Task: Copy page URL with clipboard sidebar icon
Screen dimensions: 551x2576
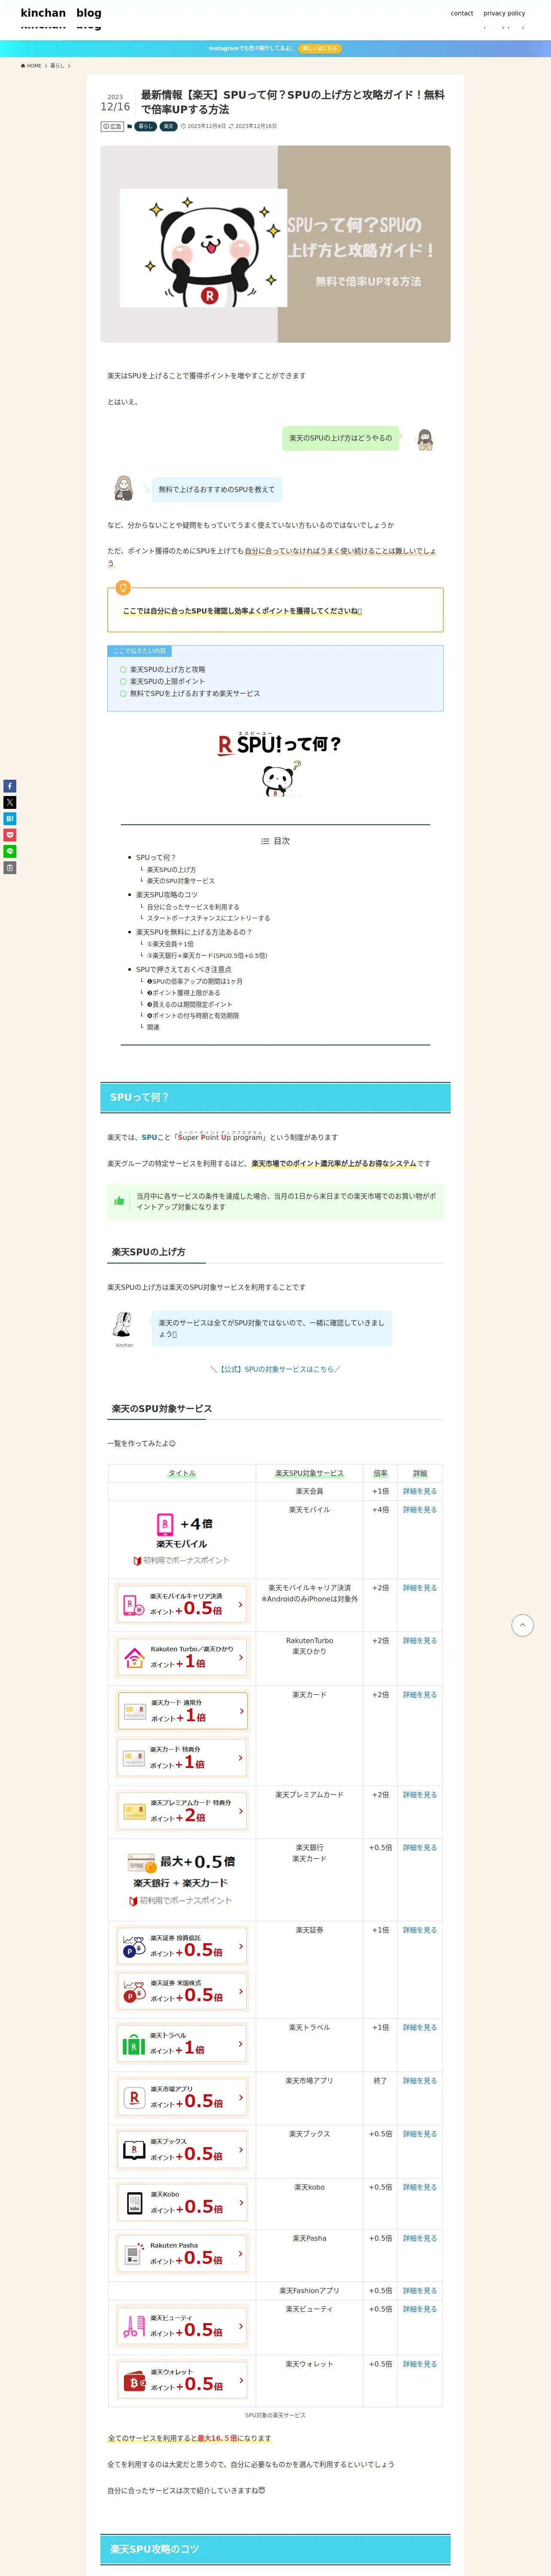Action: point(10,868)
